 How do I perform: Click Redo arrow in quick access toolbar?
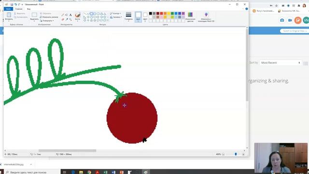click(19, 4)
